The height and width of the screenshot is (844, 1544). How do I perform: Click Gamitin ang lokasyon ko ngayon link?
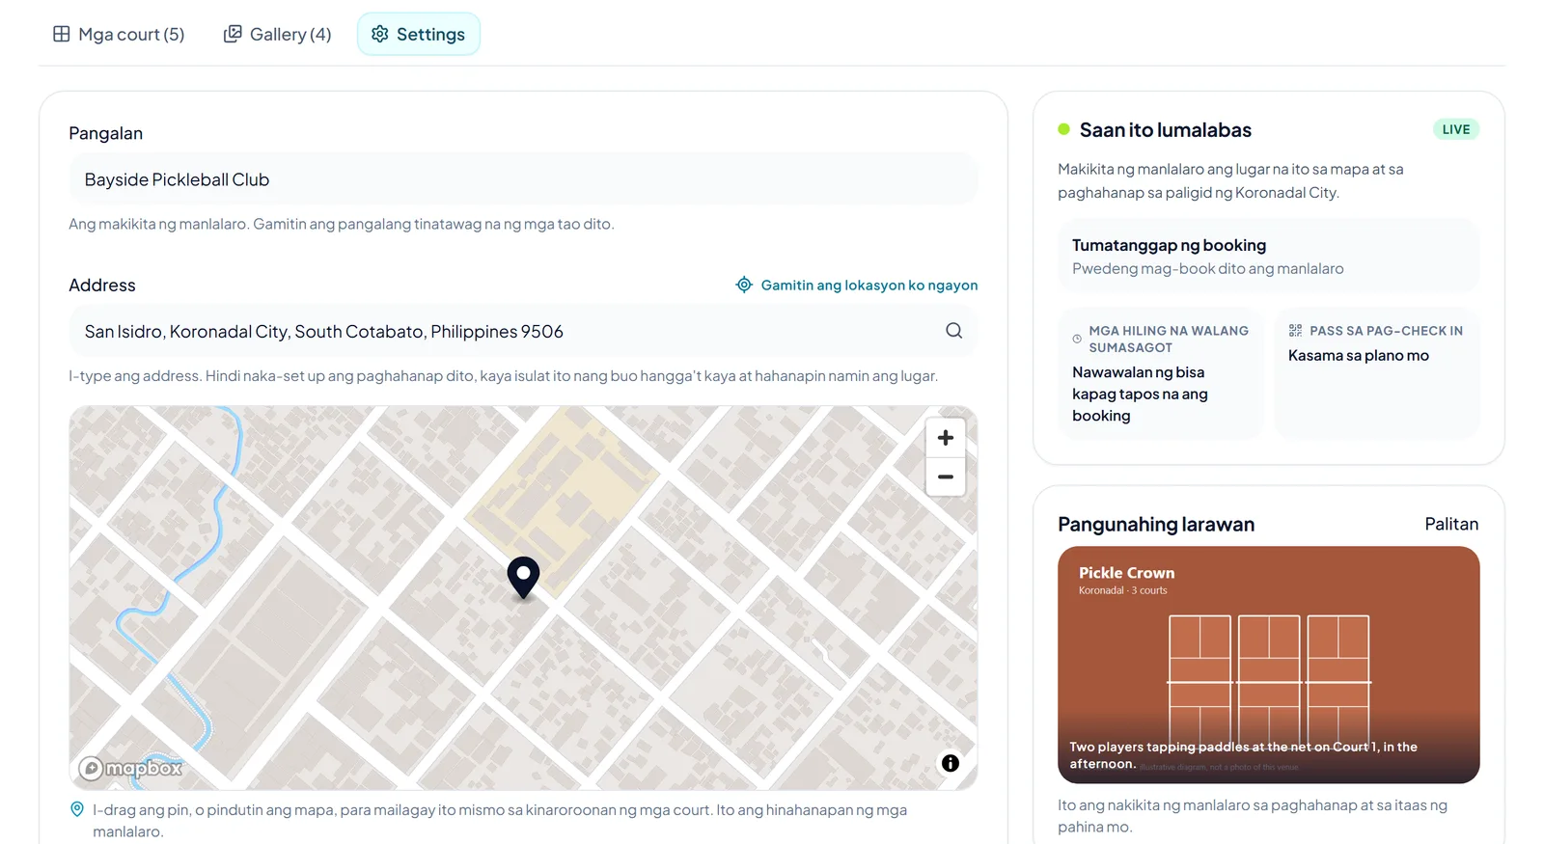point(857,286)
